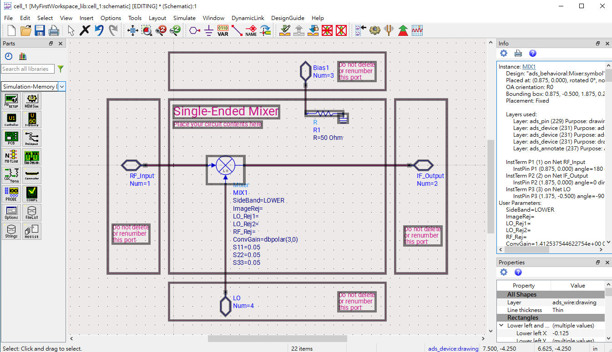612x352 pixels.
Task: Float the Parts panel using its dock button
Action: tap(51, 44)
